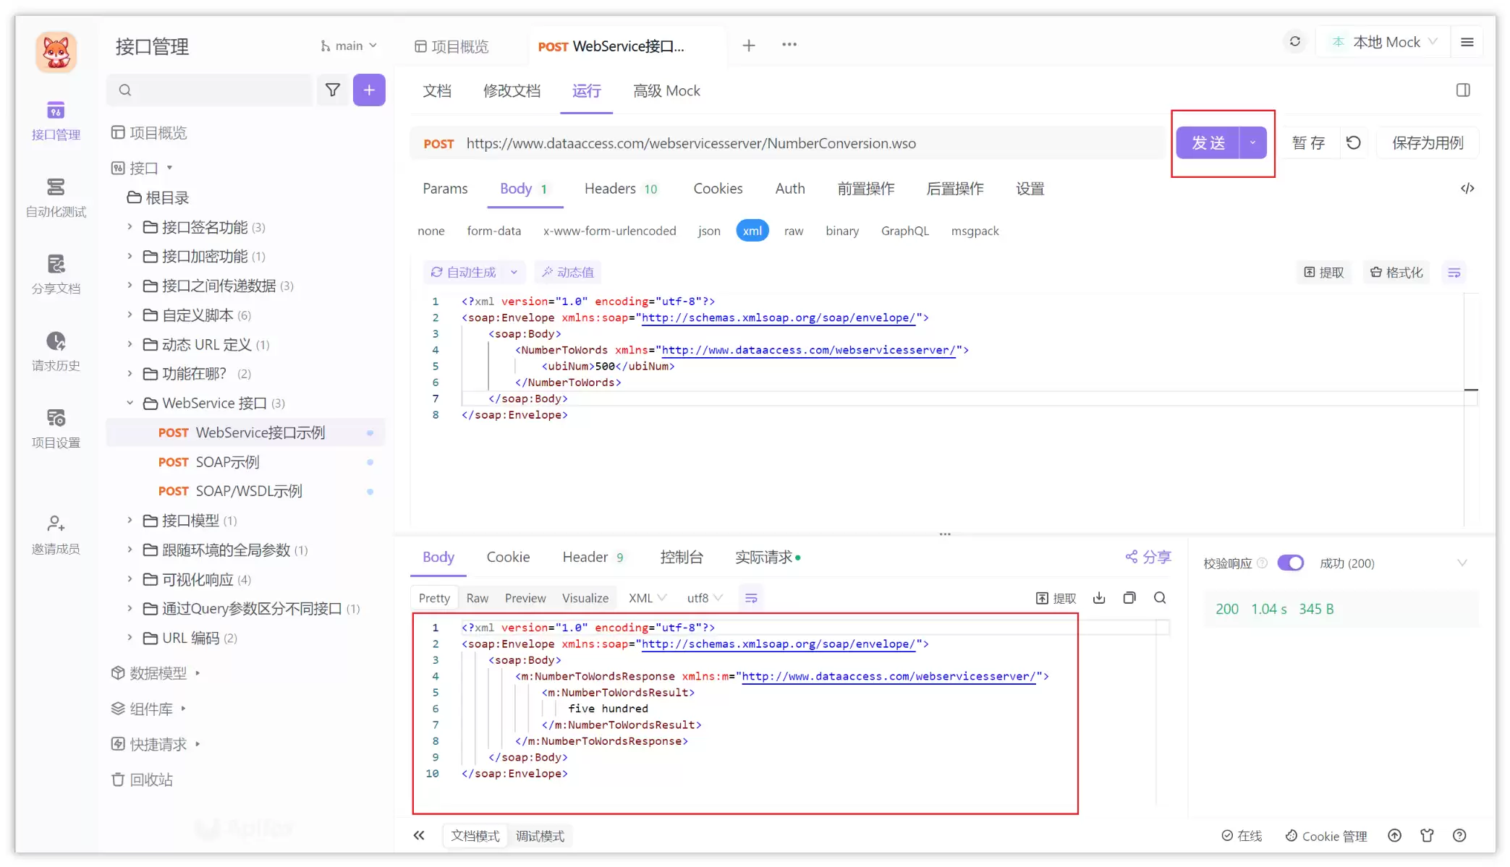Viewport: 1510px width, 867px height.
Task: Select the msgpack body type
Action: click(975, 231)
